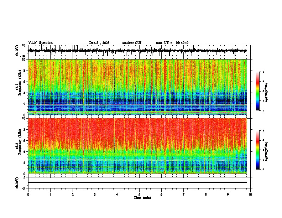Click the ch.1(V) waveform plot
Screen dimensions: 282x218
140,51
